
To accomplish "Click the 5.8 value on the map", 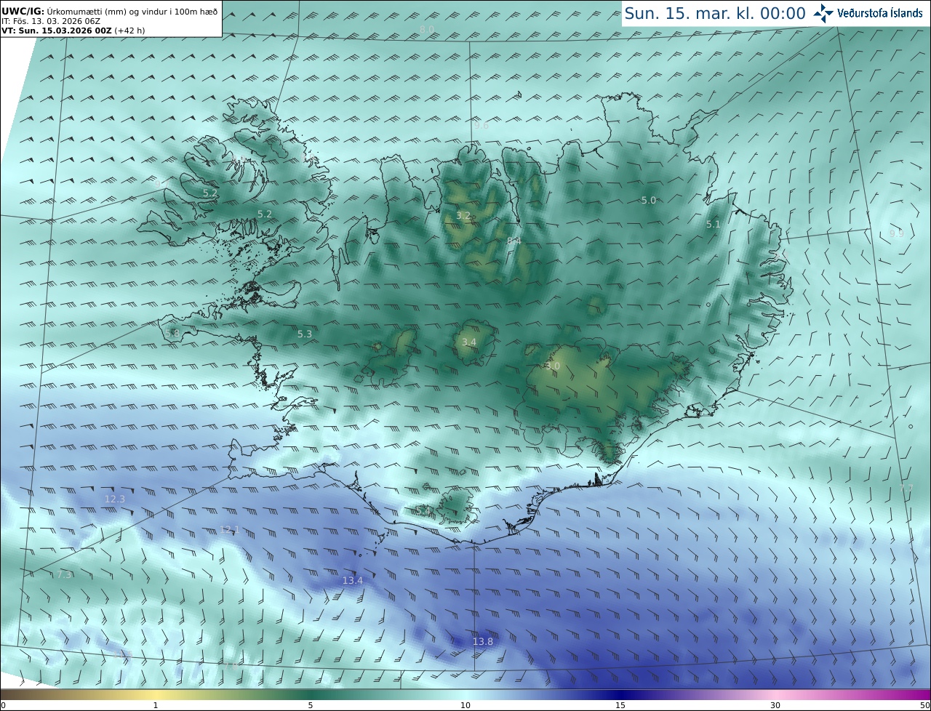I will 172,333.
